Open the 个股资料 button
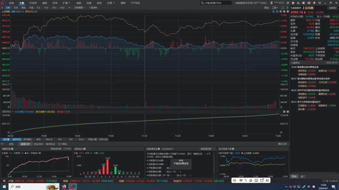The height and width of the screenshot is (190, 339). pos(93,8)
